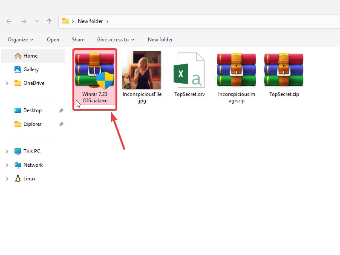Open Network in navigation pane

33,165
